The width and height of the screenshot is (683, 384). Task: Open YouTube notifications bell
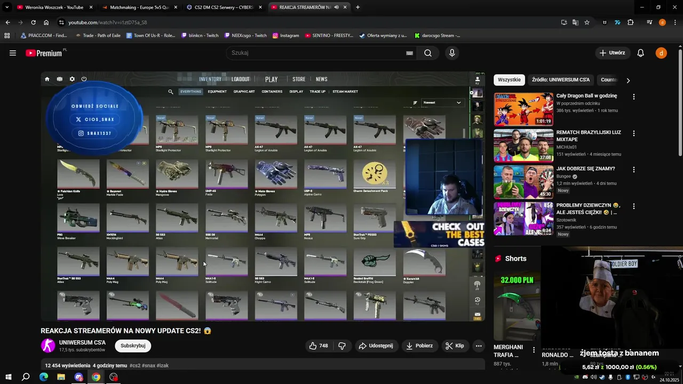coord(640,53)
